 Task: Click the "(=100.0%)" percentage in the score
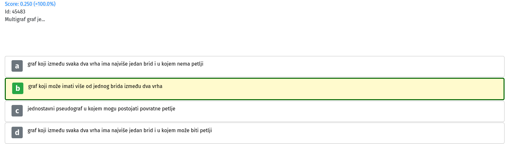[x=44, y=4]
